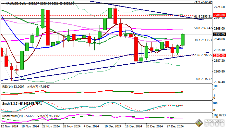Click the chart shift triangle beside XAUUSD

[x=2, y=3]
